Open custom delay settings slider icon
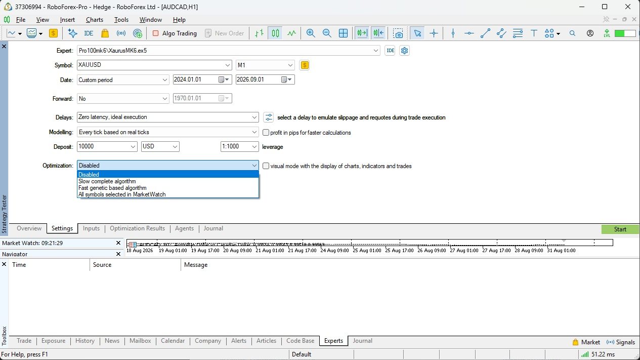640x360 pixels. [269, 117]
